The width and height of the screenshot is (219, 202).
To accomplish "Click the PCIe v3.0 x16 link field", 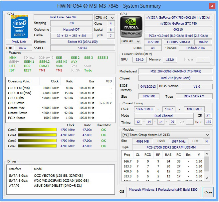I will tap(178, 36).
